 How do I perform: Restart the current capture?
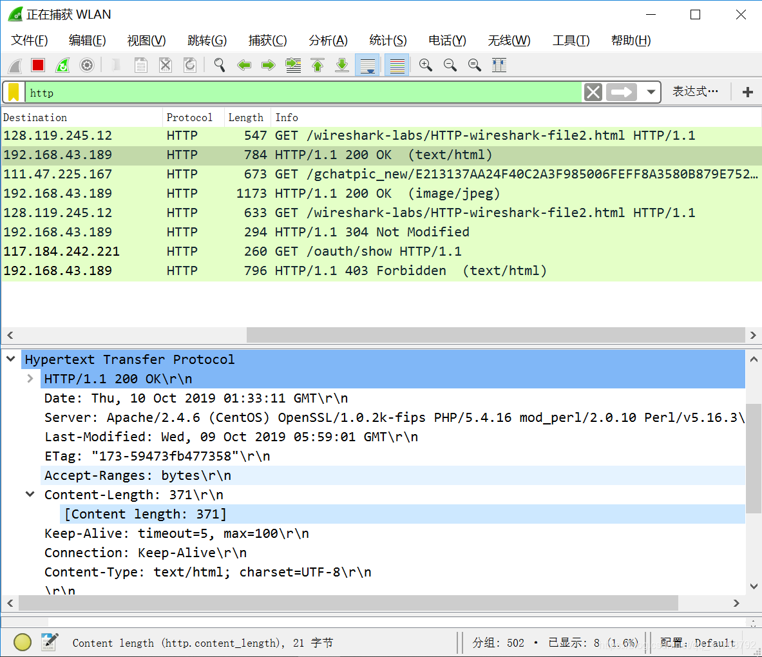62,65
